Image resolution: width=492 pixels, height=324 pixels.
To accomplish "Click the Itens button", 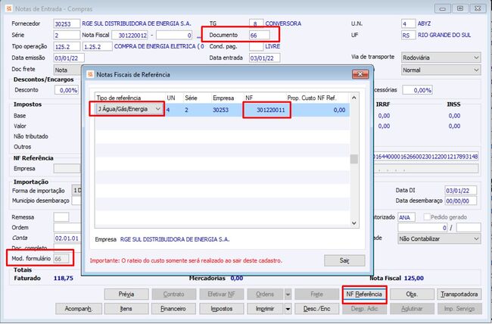I will (126, 309).
